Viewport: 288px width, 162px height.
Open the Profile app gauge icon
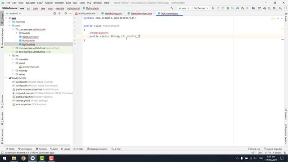pos(238,8)
